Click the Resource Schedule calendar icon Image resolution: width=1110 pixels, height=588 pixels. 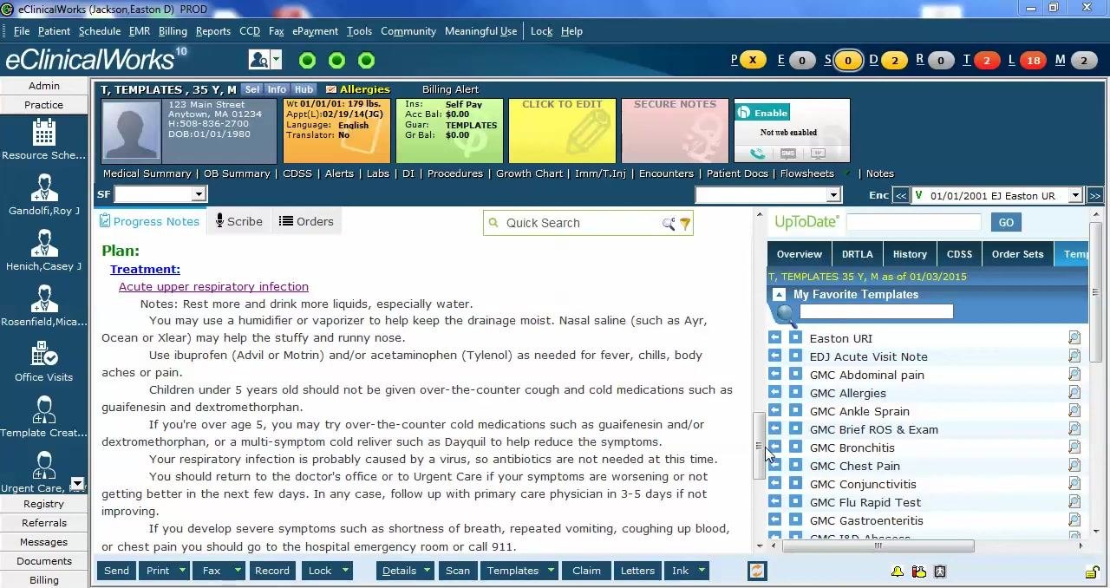[43, 133]
